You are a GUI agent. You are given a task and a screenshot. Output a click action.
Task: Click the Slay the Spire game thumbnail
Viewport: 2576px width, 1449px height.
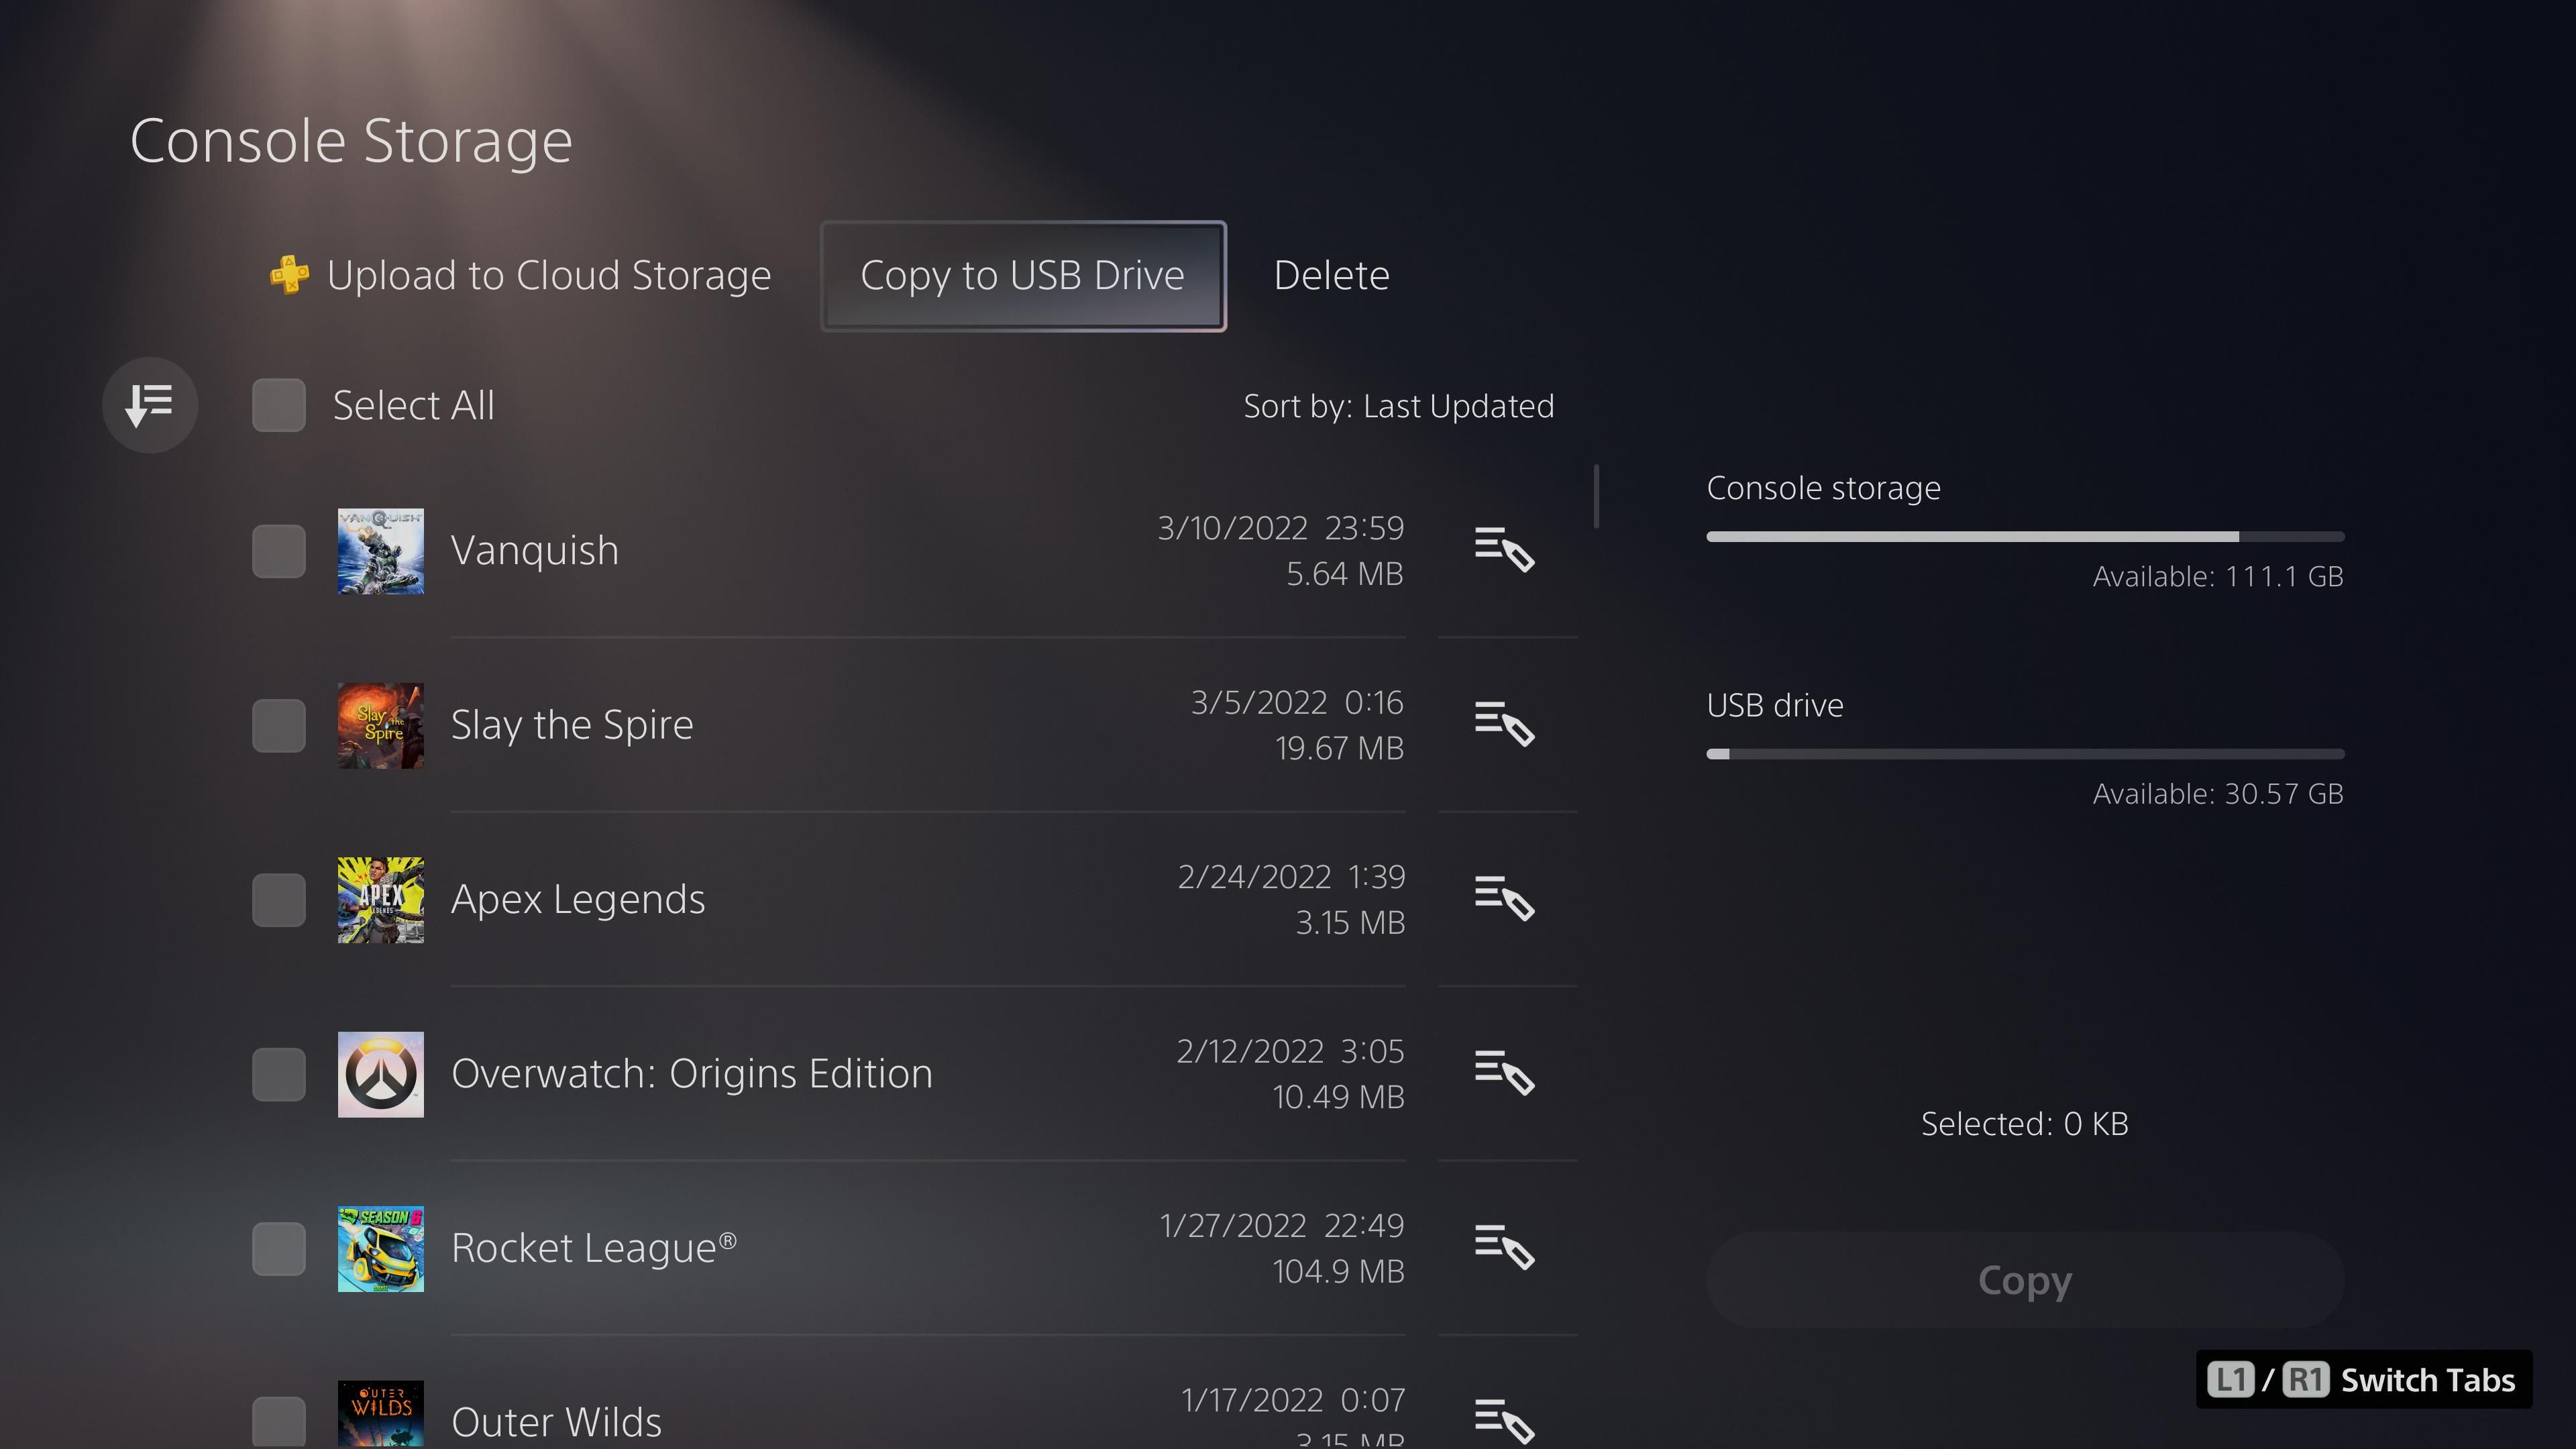[x=380, y=725]
